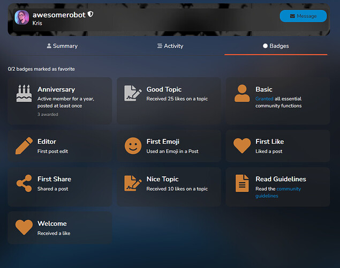
Task: Click the Basic user badge icon
Action: 242,93
